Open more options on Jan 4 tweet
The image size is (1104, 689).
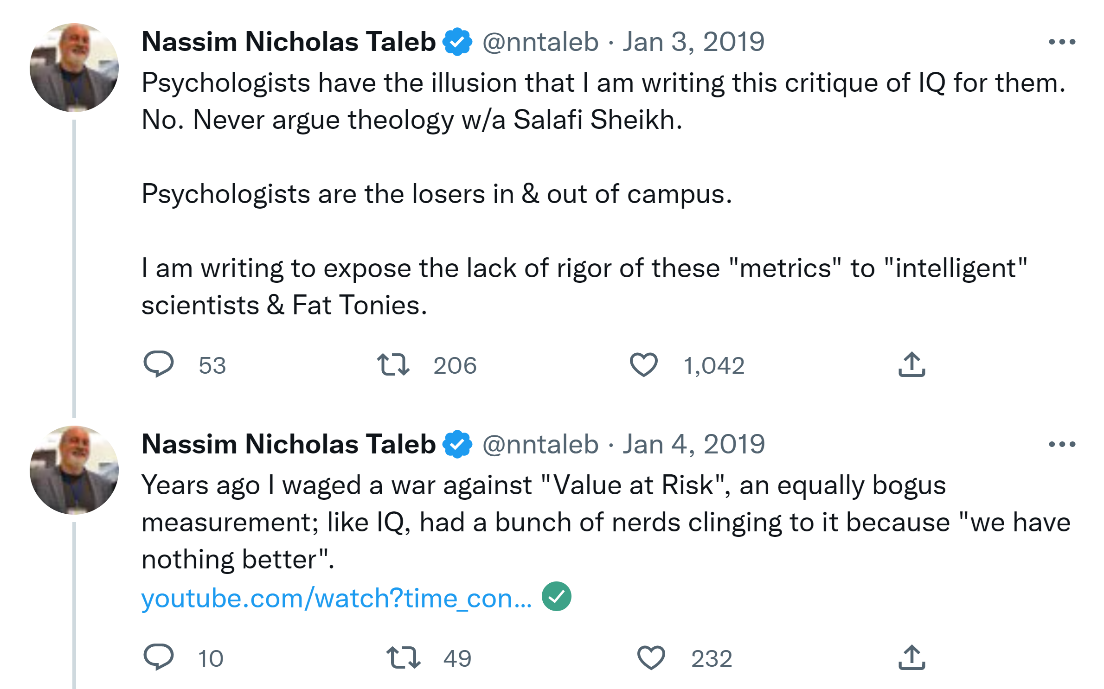pos(1062,445)
